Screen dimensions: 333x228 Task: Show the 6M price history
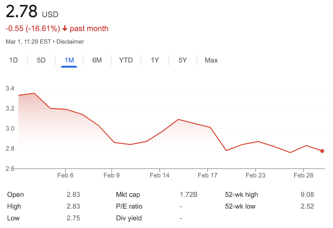click(x=97, y=60)
